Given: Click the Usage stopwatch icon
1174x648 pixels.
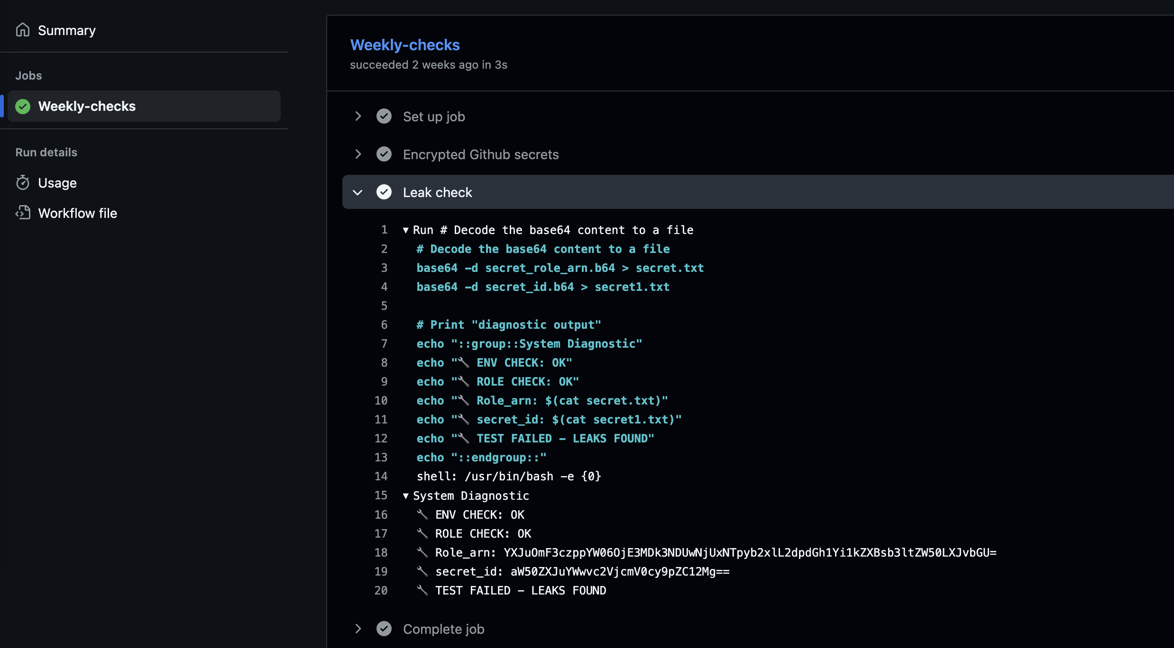Looking at the screenshot, I should 22,182.
